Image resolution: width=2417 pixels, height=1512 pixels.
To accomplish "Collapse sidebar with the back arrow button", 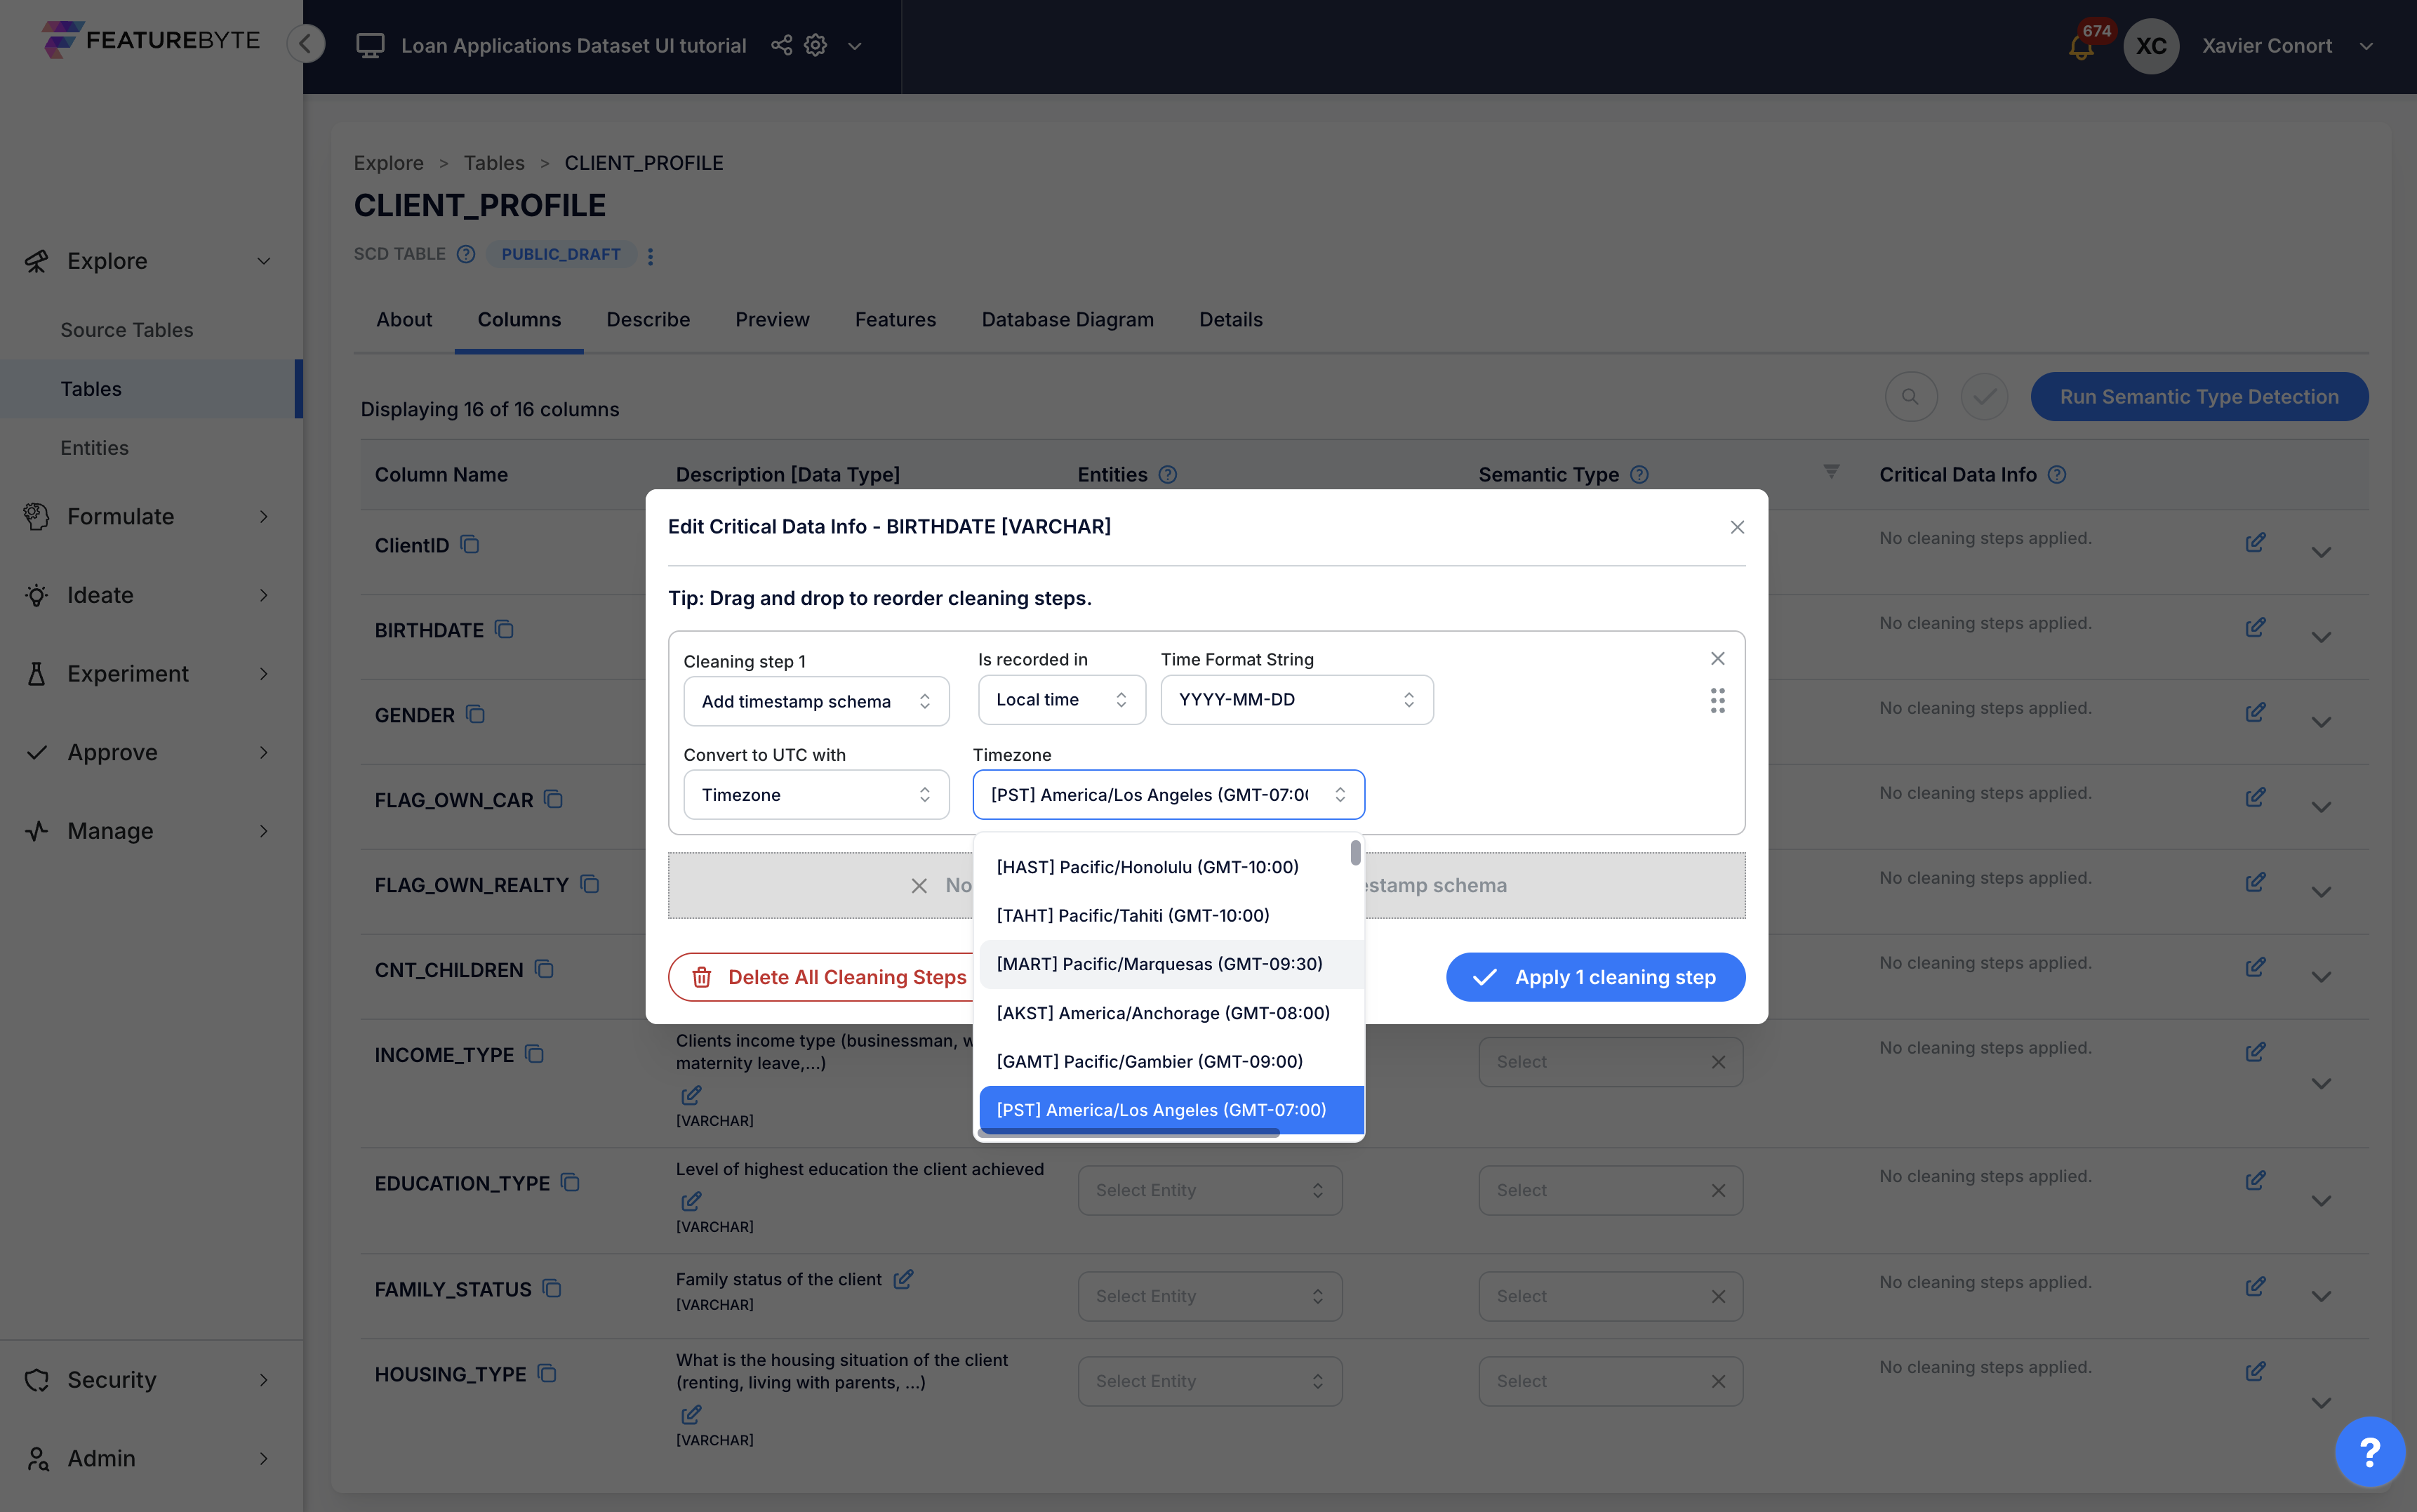I will pyautogui.click(x=306, y=43).
